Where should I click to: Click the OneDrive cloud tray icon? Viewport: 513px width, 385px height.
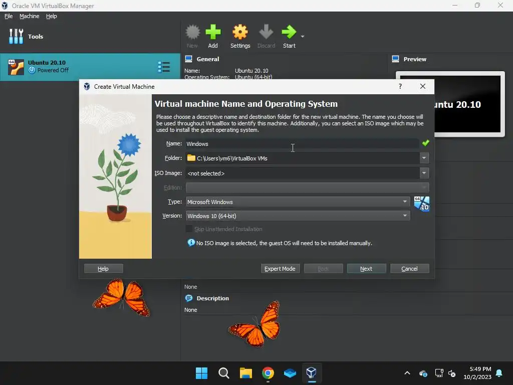[x=423, y=373]
